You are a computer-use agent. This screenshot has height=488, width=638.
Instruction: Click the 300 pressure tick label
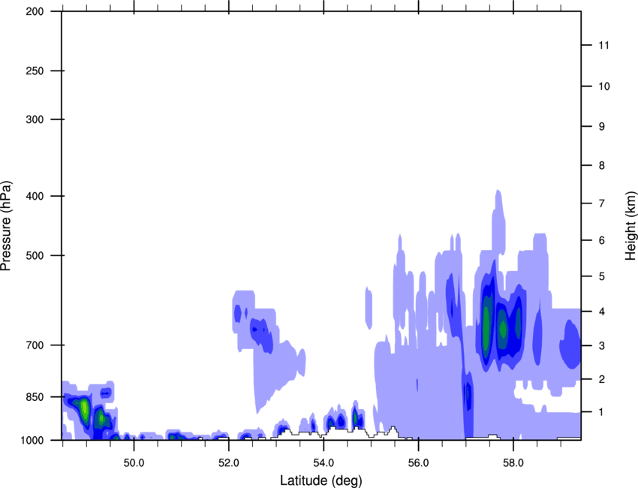click(35, 119)
